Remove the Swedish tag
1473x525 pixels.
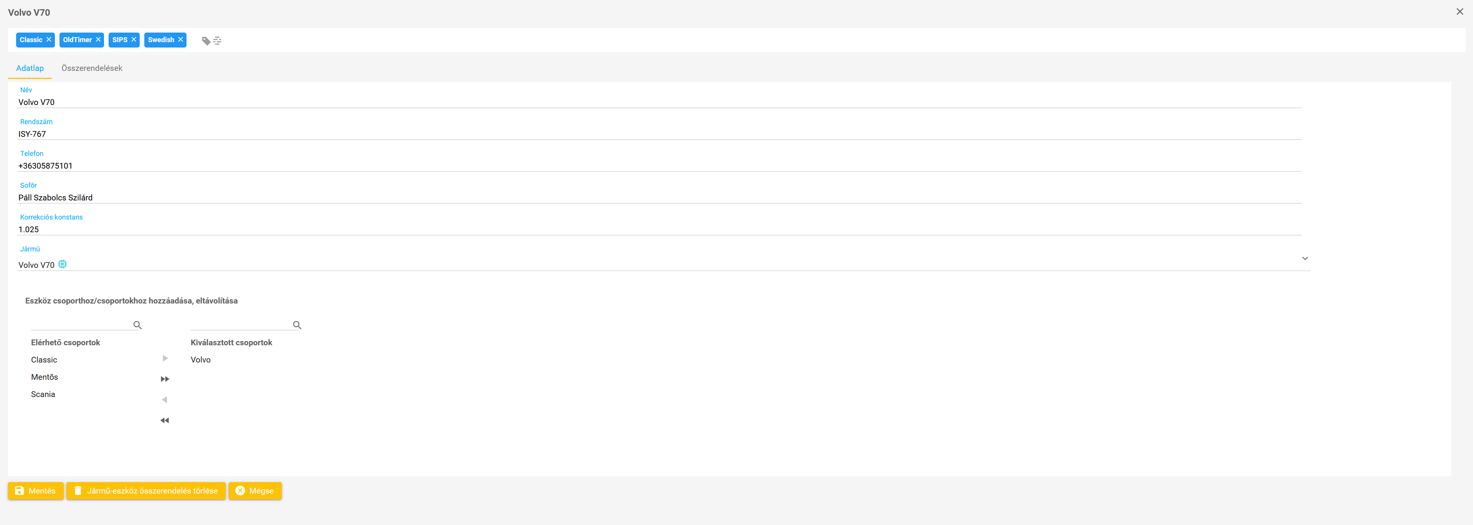click(x=181, y=40)
